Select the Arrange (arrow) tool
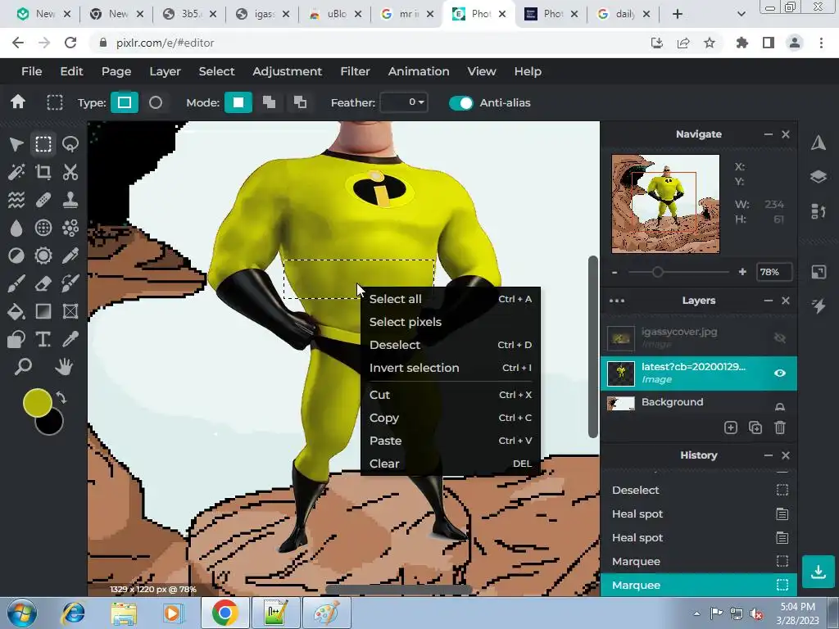 [16, 144]
